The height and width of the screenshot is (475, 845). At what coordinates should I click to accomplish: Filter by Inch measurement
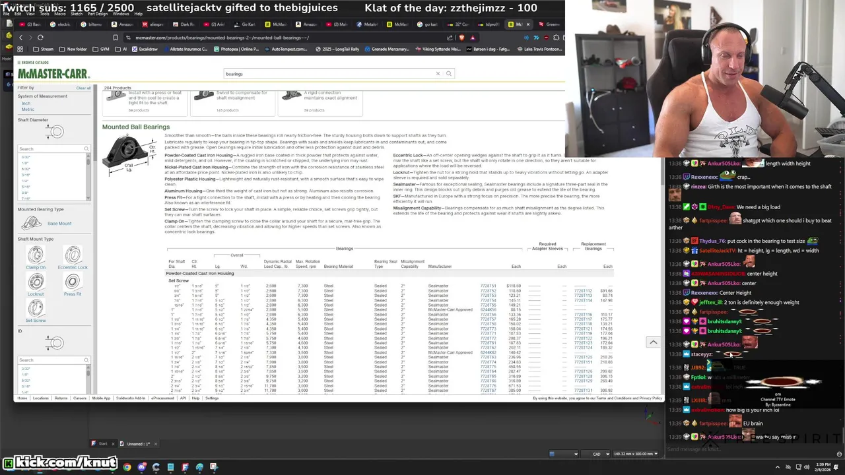coord(26,104)
